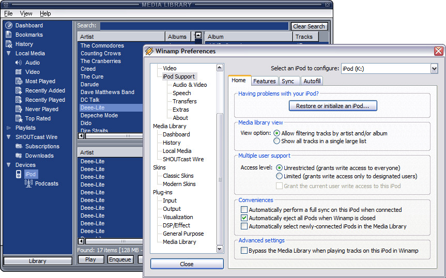
Task: Click the Subscriptions icon under SHOUTcast Wire
Action: click(19, 146)
